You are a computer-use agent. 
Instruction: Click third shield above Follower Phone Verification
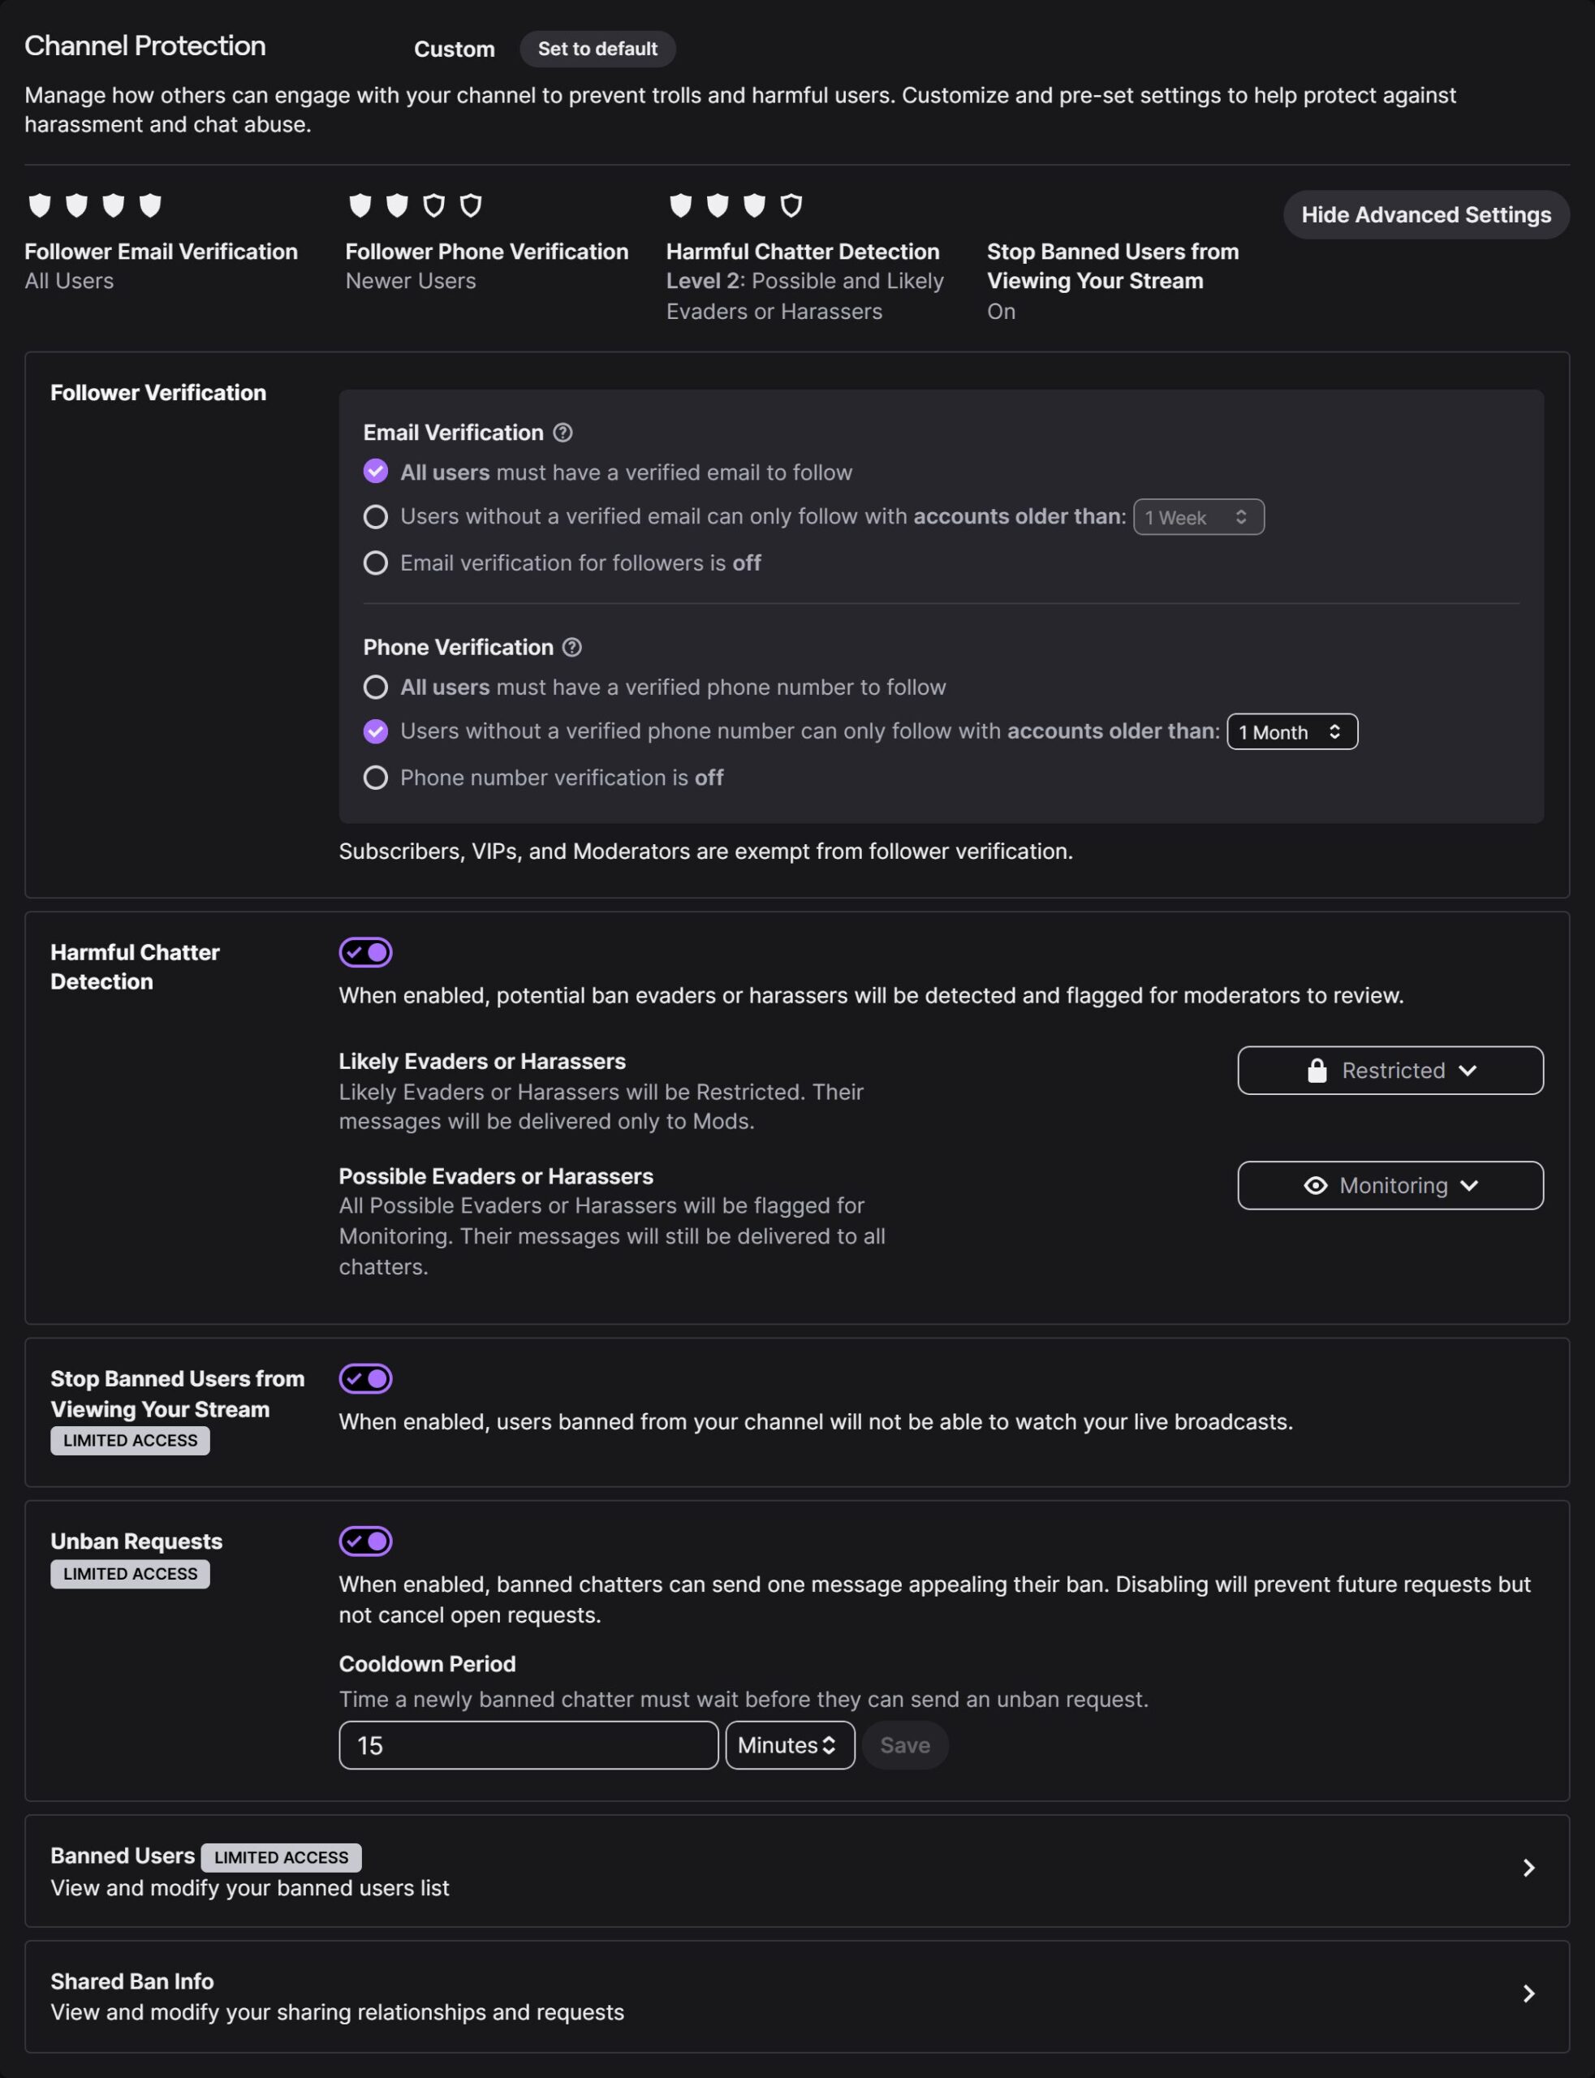434,205
